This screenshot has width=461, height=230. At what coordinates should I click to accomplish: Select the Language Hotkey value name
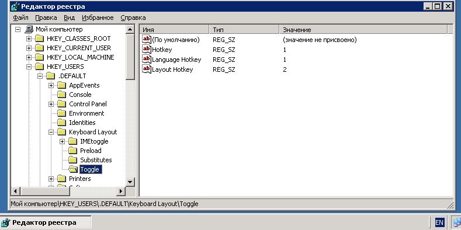click(176, 60)
